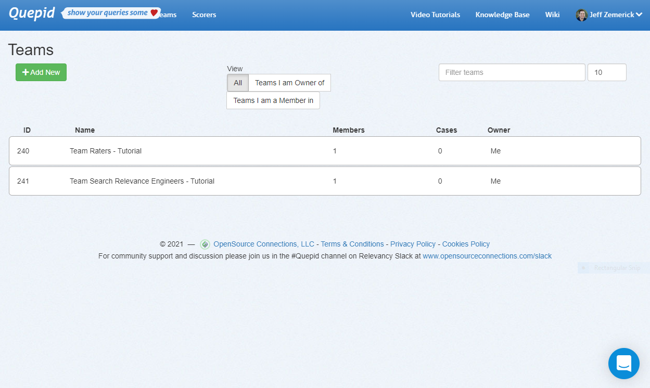The image size is (650, 388).
Task: Click the Add New team button
Action: (x=41, y=72)
